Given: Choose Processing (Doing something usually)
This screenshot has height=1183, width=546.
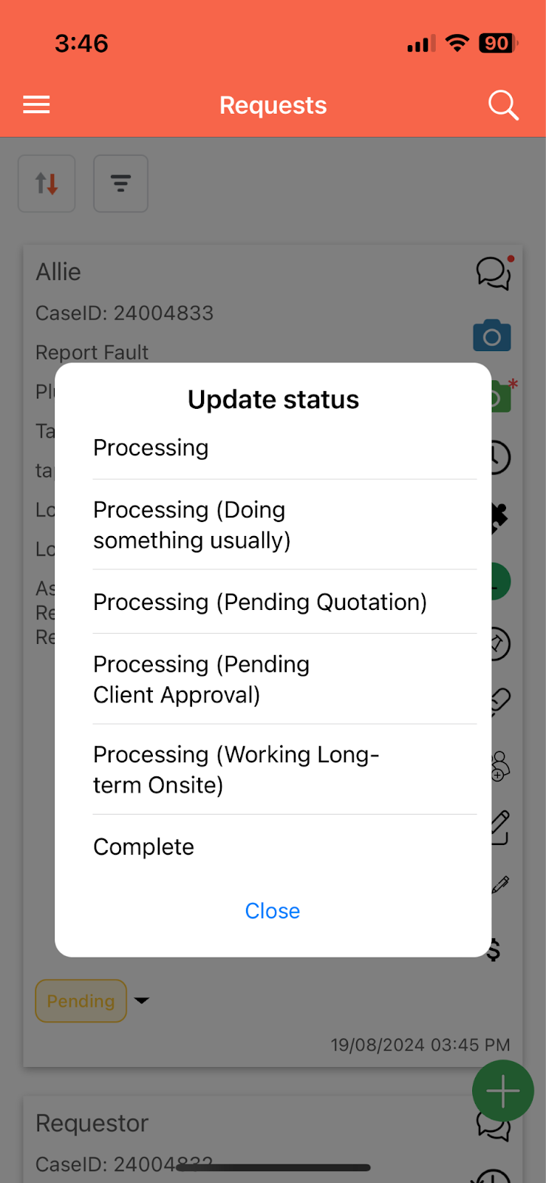Looking at the screenshot, I should click(192, 525).
